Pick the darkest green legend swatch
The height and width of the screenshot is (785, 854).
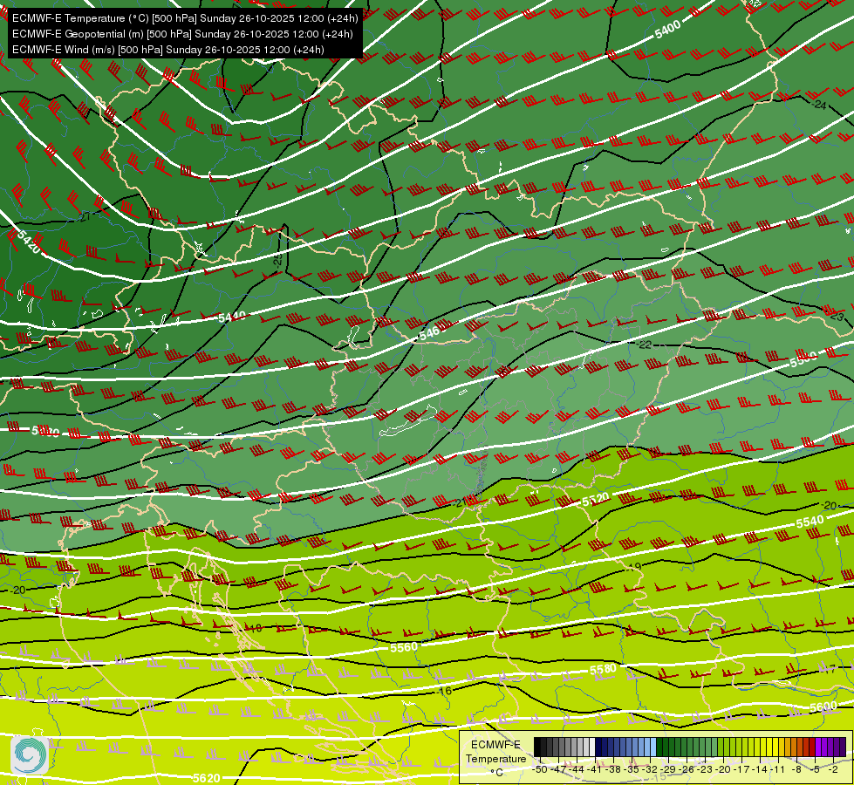659,747
